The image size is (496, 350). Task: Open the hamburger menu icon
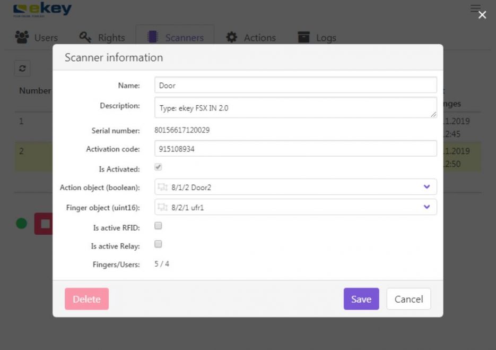pos(475,8)
